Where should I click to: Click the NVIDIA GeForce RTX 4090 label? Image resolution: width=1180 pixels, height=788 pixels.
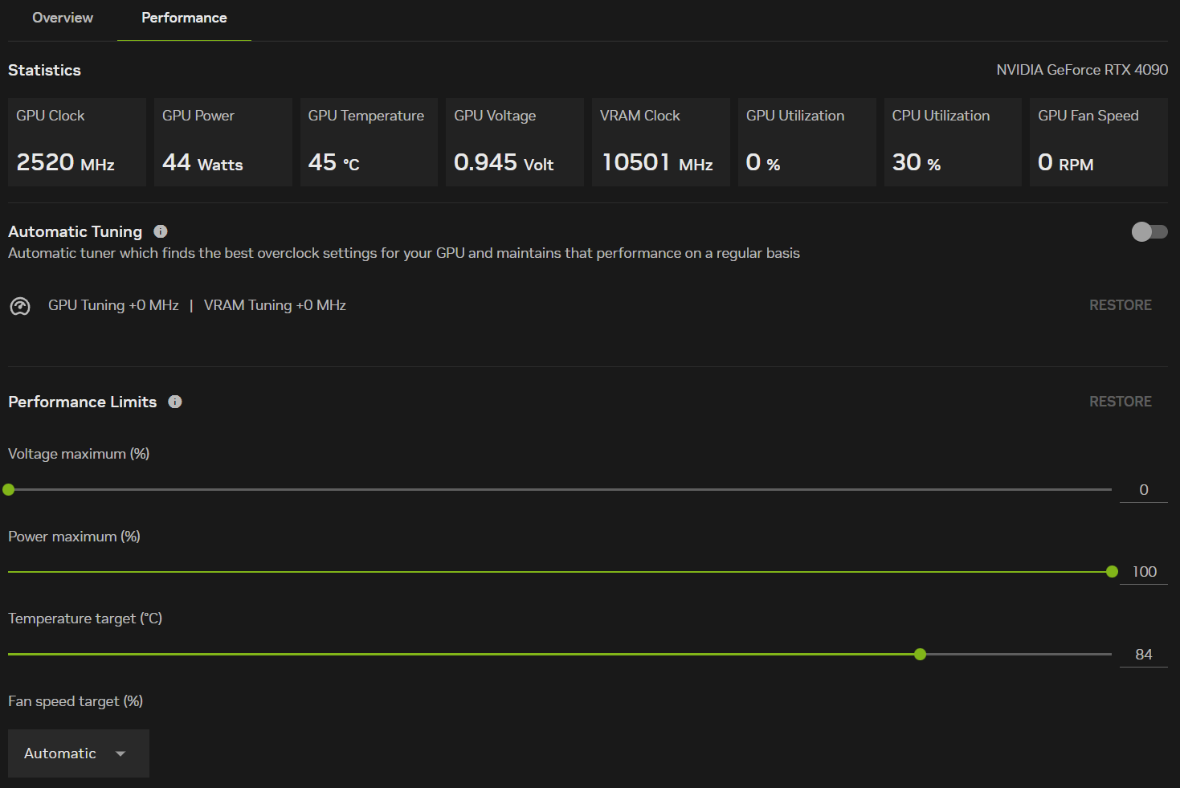tap(1082, 70)
